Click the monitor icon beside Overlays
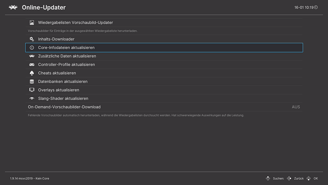 [x=32, y=90]
